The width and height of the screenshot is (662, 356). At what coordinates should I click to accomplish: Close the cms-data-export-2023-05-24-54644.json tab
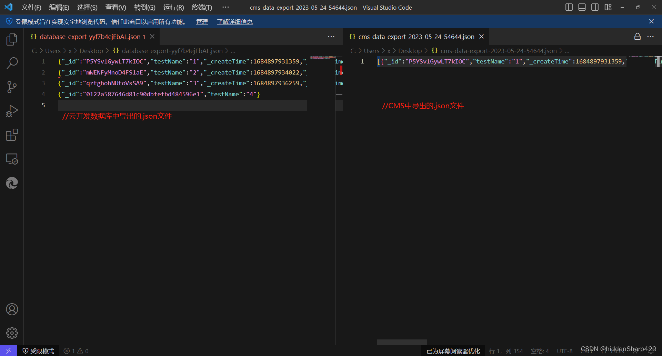click(x=482, y=37)
